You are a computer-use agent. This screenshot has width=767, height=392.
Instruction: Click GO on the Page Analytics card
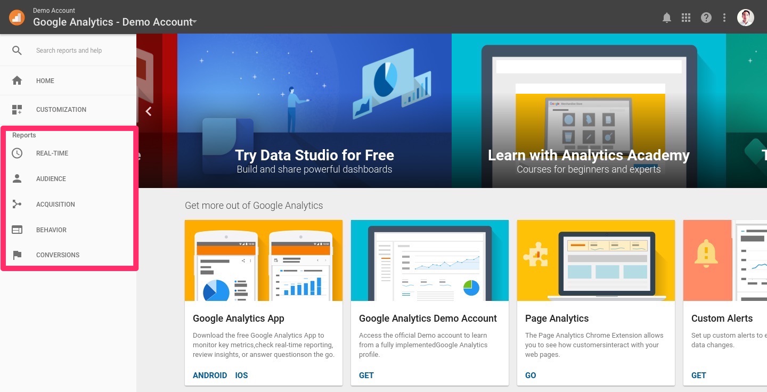tap(531, 375)
